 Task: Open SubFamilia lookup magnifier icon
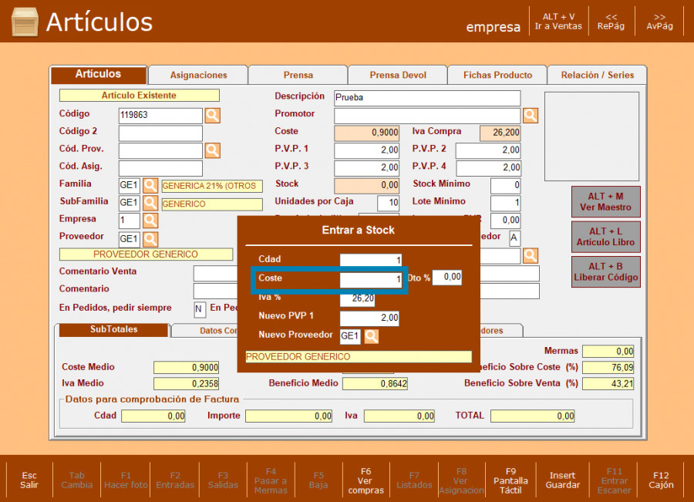(150, 204)
